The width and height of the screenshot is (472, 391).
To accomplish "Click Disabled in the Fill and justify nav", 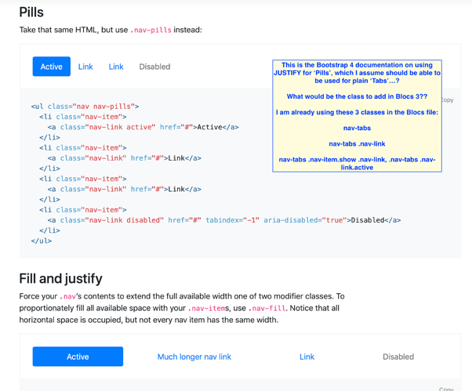I will click(398, 357).
